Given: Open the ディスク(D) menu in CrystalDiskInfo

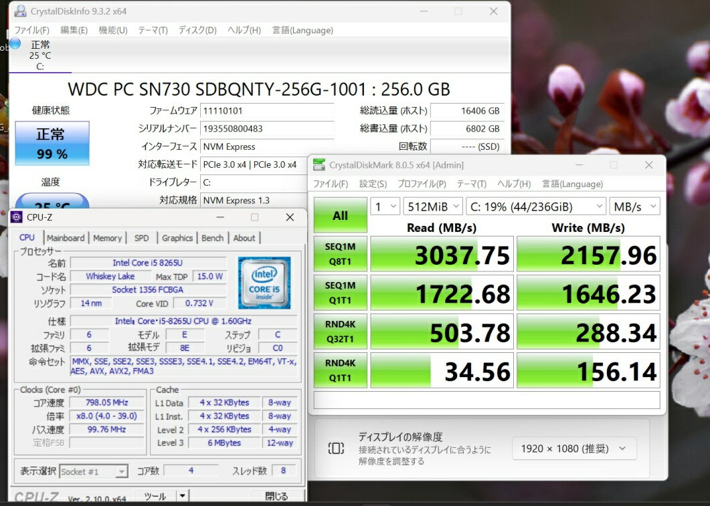Looking at the screenshot, I should pyautogui.click(x=197, y=30).
